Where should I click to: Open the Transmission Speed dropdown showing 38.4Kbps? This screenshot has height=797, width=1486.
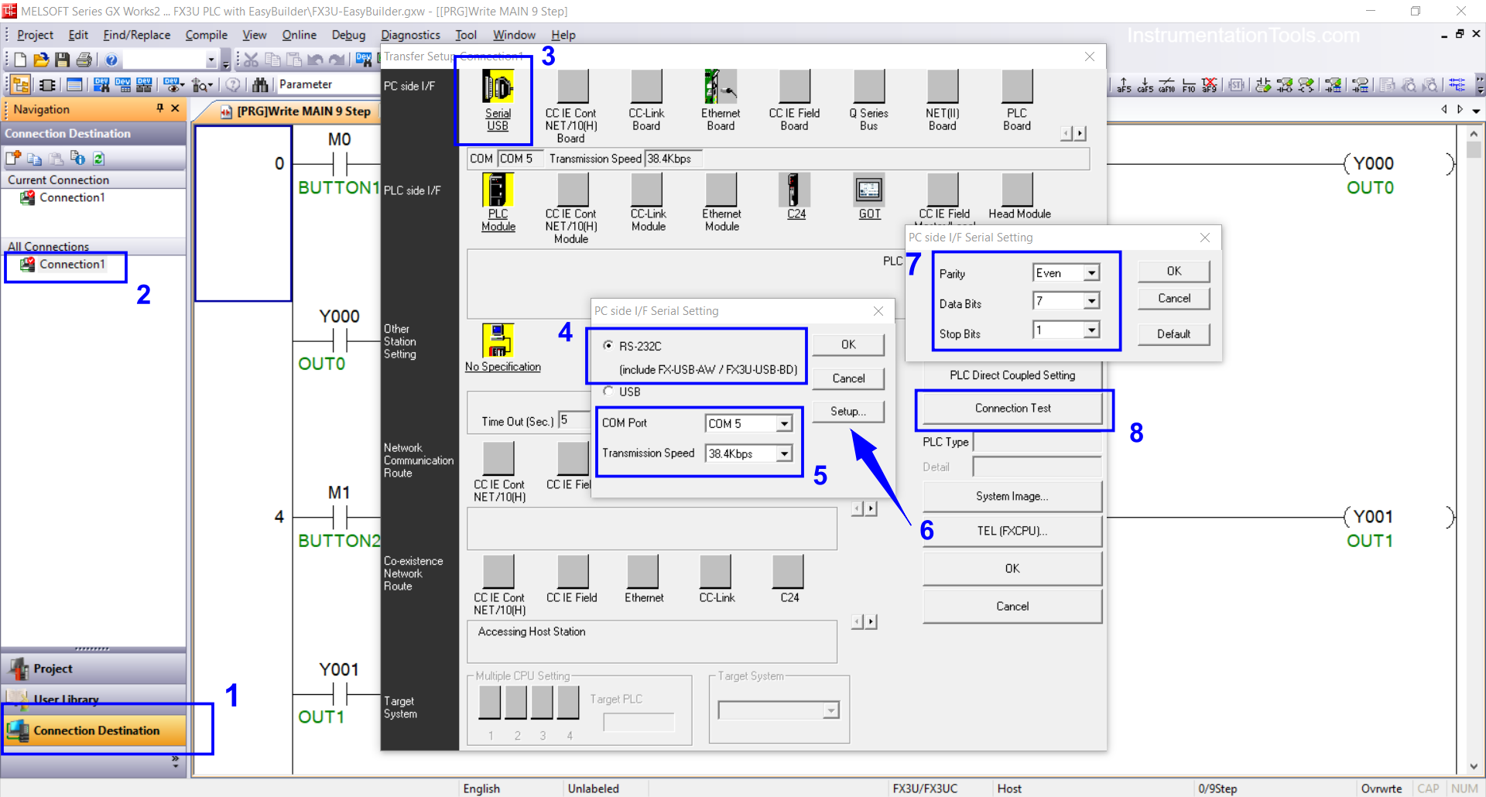pyautogui.click(x=784, y=453)
